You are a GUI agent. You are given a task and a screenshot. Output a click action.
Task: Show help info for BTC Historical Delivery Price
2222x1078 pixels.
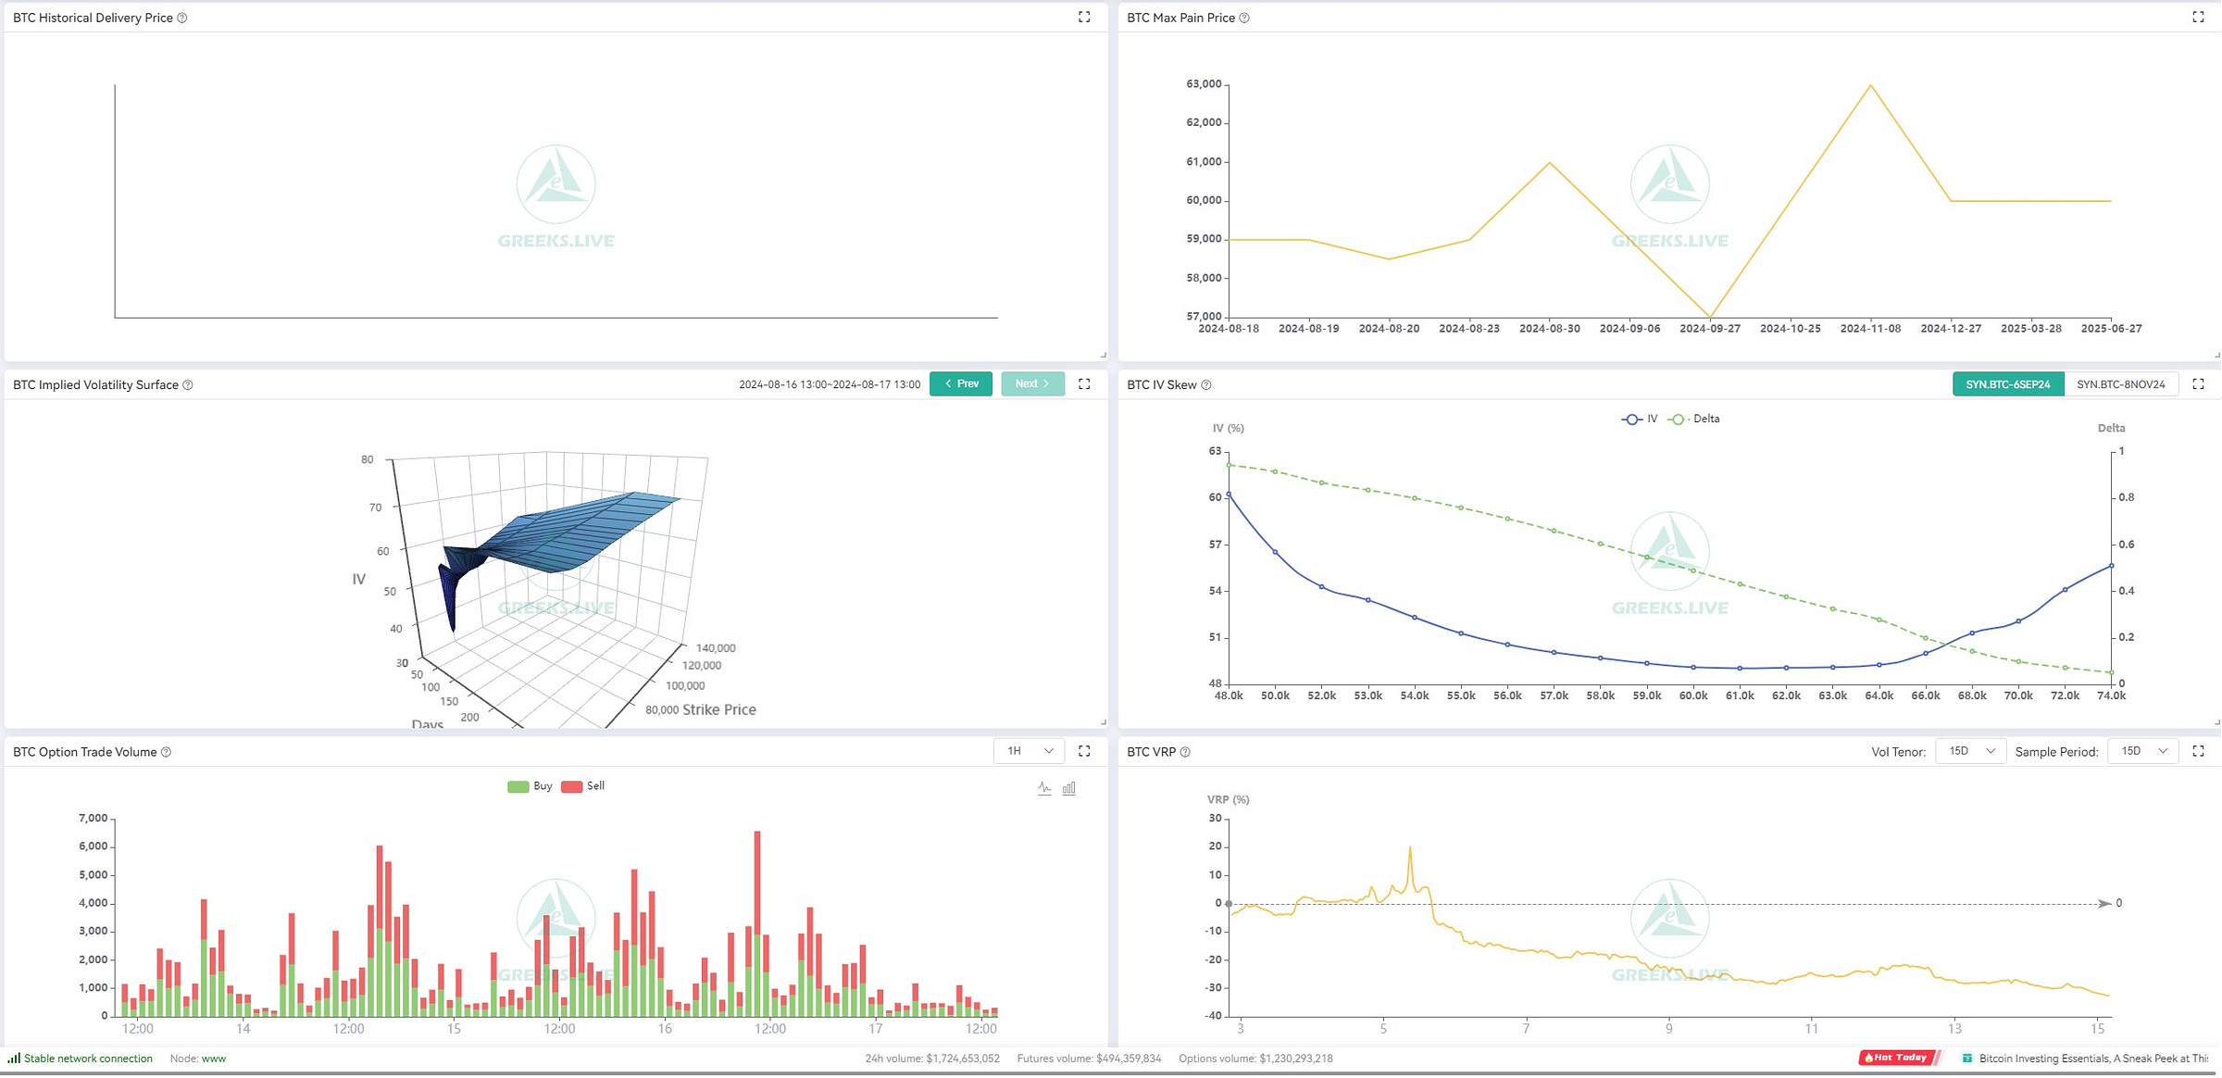(182, 18)
